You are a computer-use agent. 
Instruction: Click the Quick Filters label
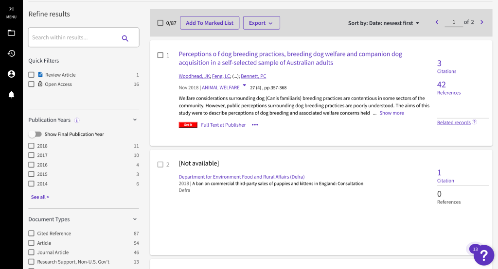(x=43, y=61)
